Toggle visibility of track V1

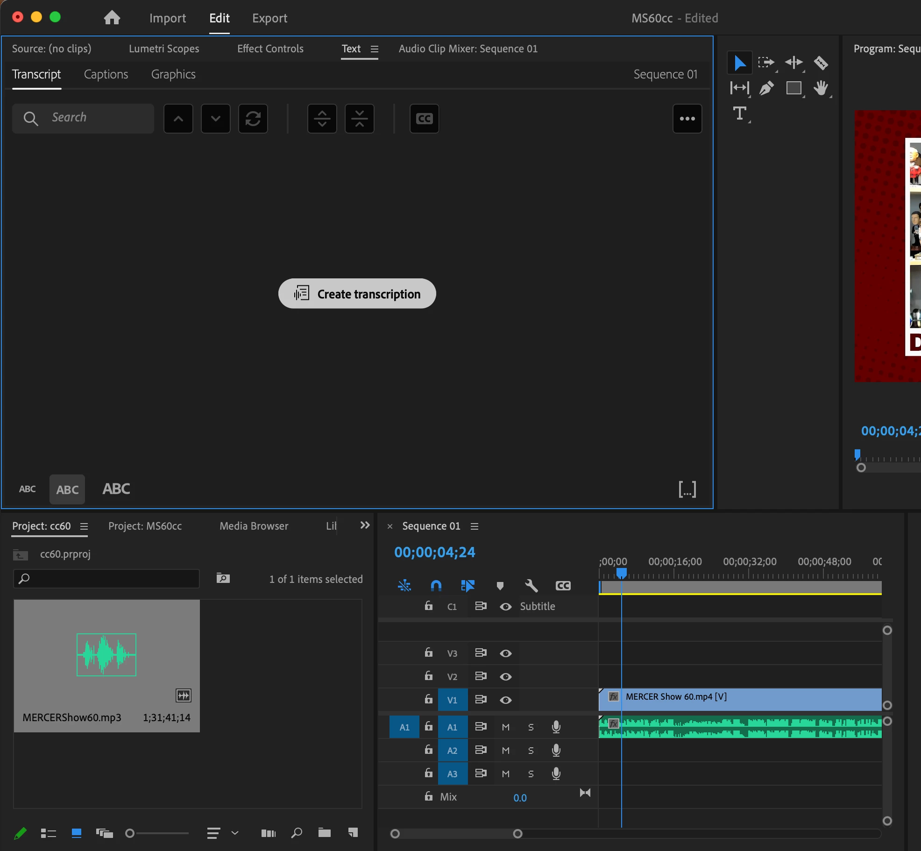tap(505, 700)
